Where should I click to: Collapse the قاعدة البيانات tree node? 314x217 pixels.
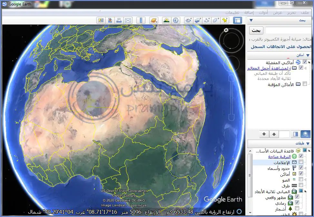click(309, 151)
